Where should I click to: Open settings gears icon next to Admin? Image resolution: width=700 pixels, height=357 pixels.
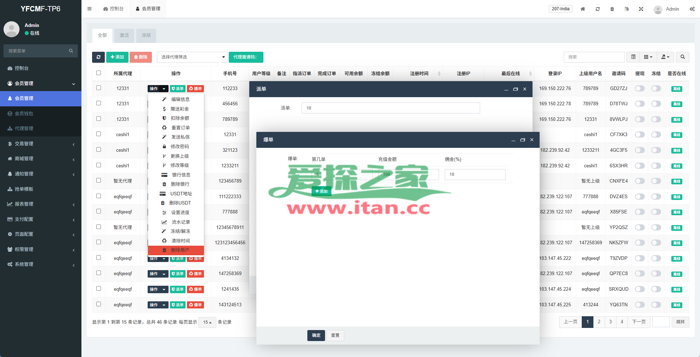(x=692, y=9)
